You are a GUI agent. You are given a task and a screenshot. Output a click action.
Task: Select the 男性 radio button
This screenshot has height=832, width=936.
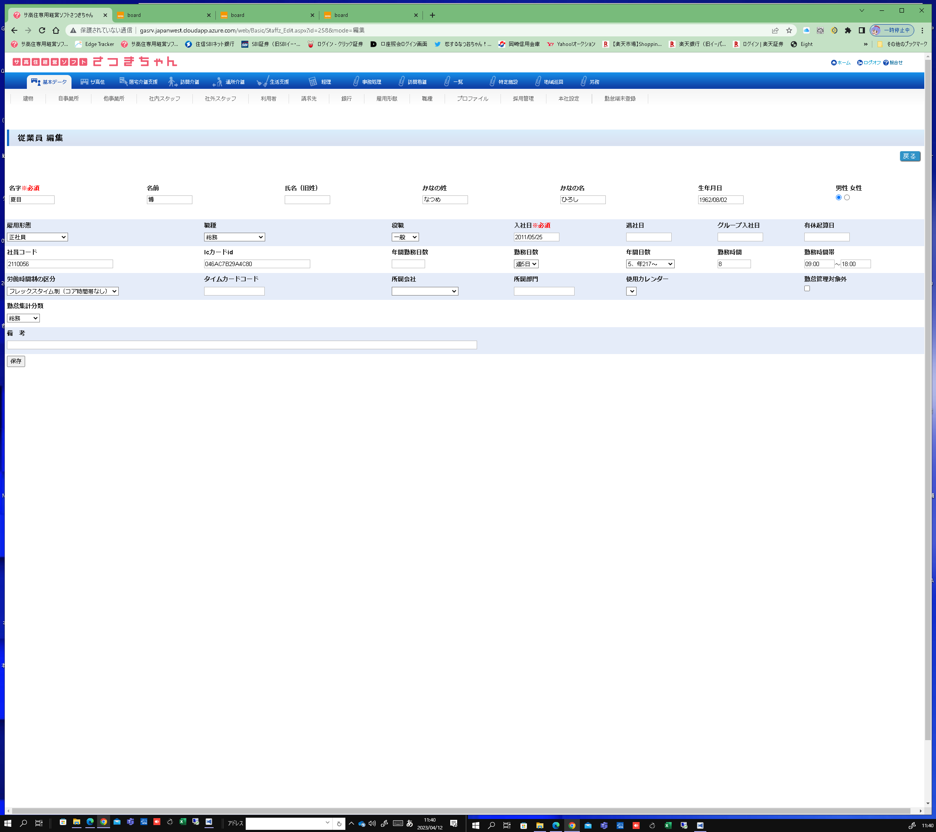pos(838,197)
